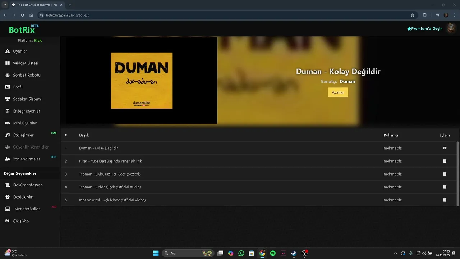Click the Duman album art video thumbnail
Screen dimensions: 460x259
[x=142, y=81]
